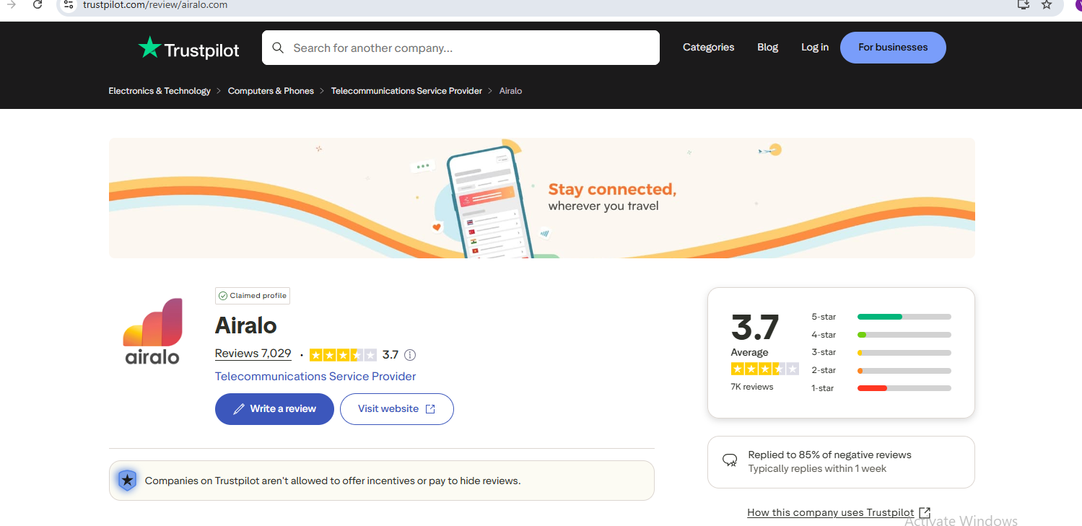Click Typically replies within 1 week text
The width and height of the screenshot is (1082, 526).
pos(817,469)
